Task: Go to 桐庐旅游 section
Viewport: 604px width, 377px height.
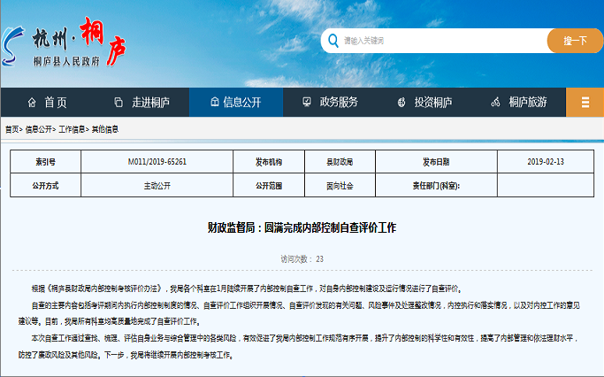Action: (x=527, y=102)
